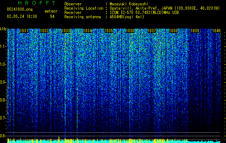Click the 1839 time marker
Screen dimensions: 226x143
click(195, 31)
